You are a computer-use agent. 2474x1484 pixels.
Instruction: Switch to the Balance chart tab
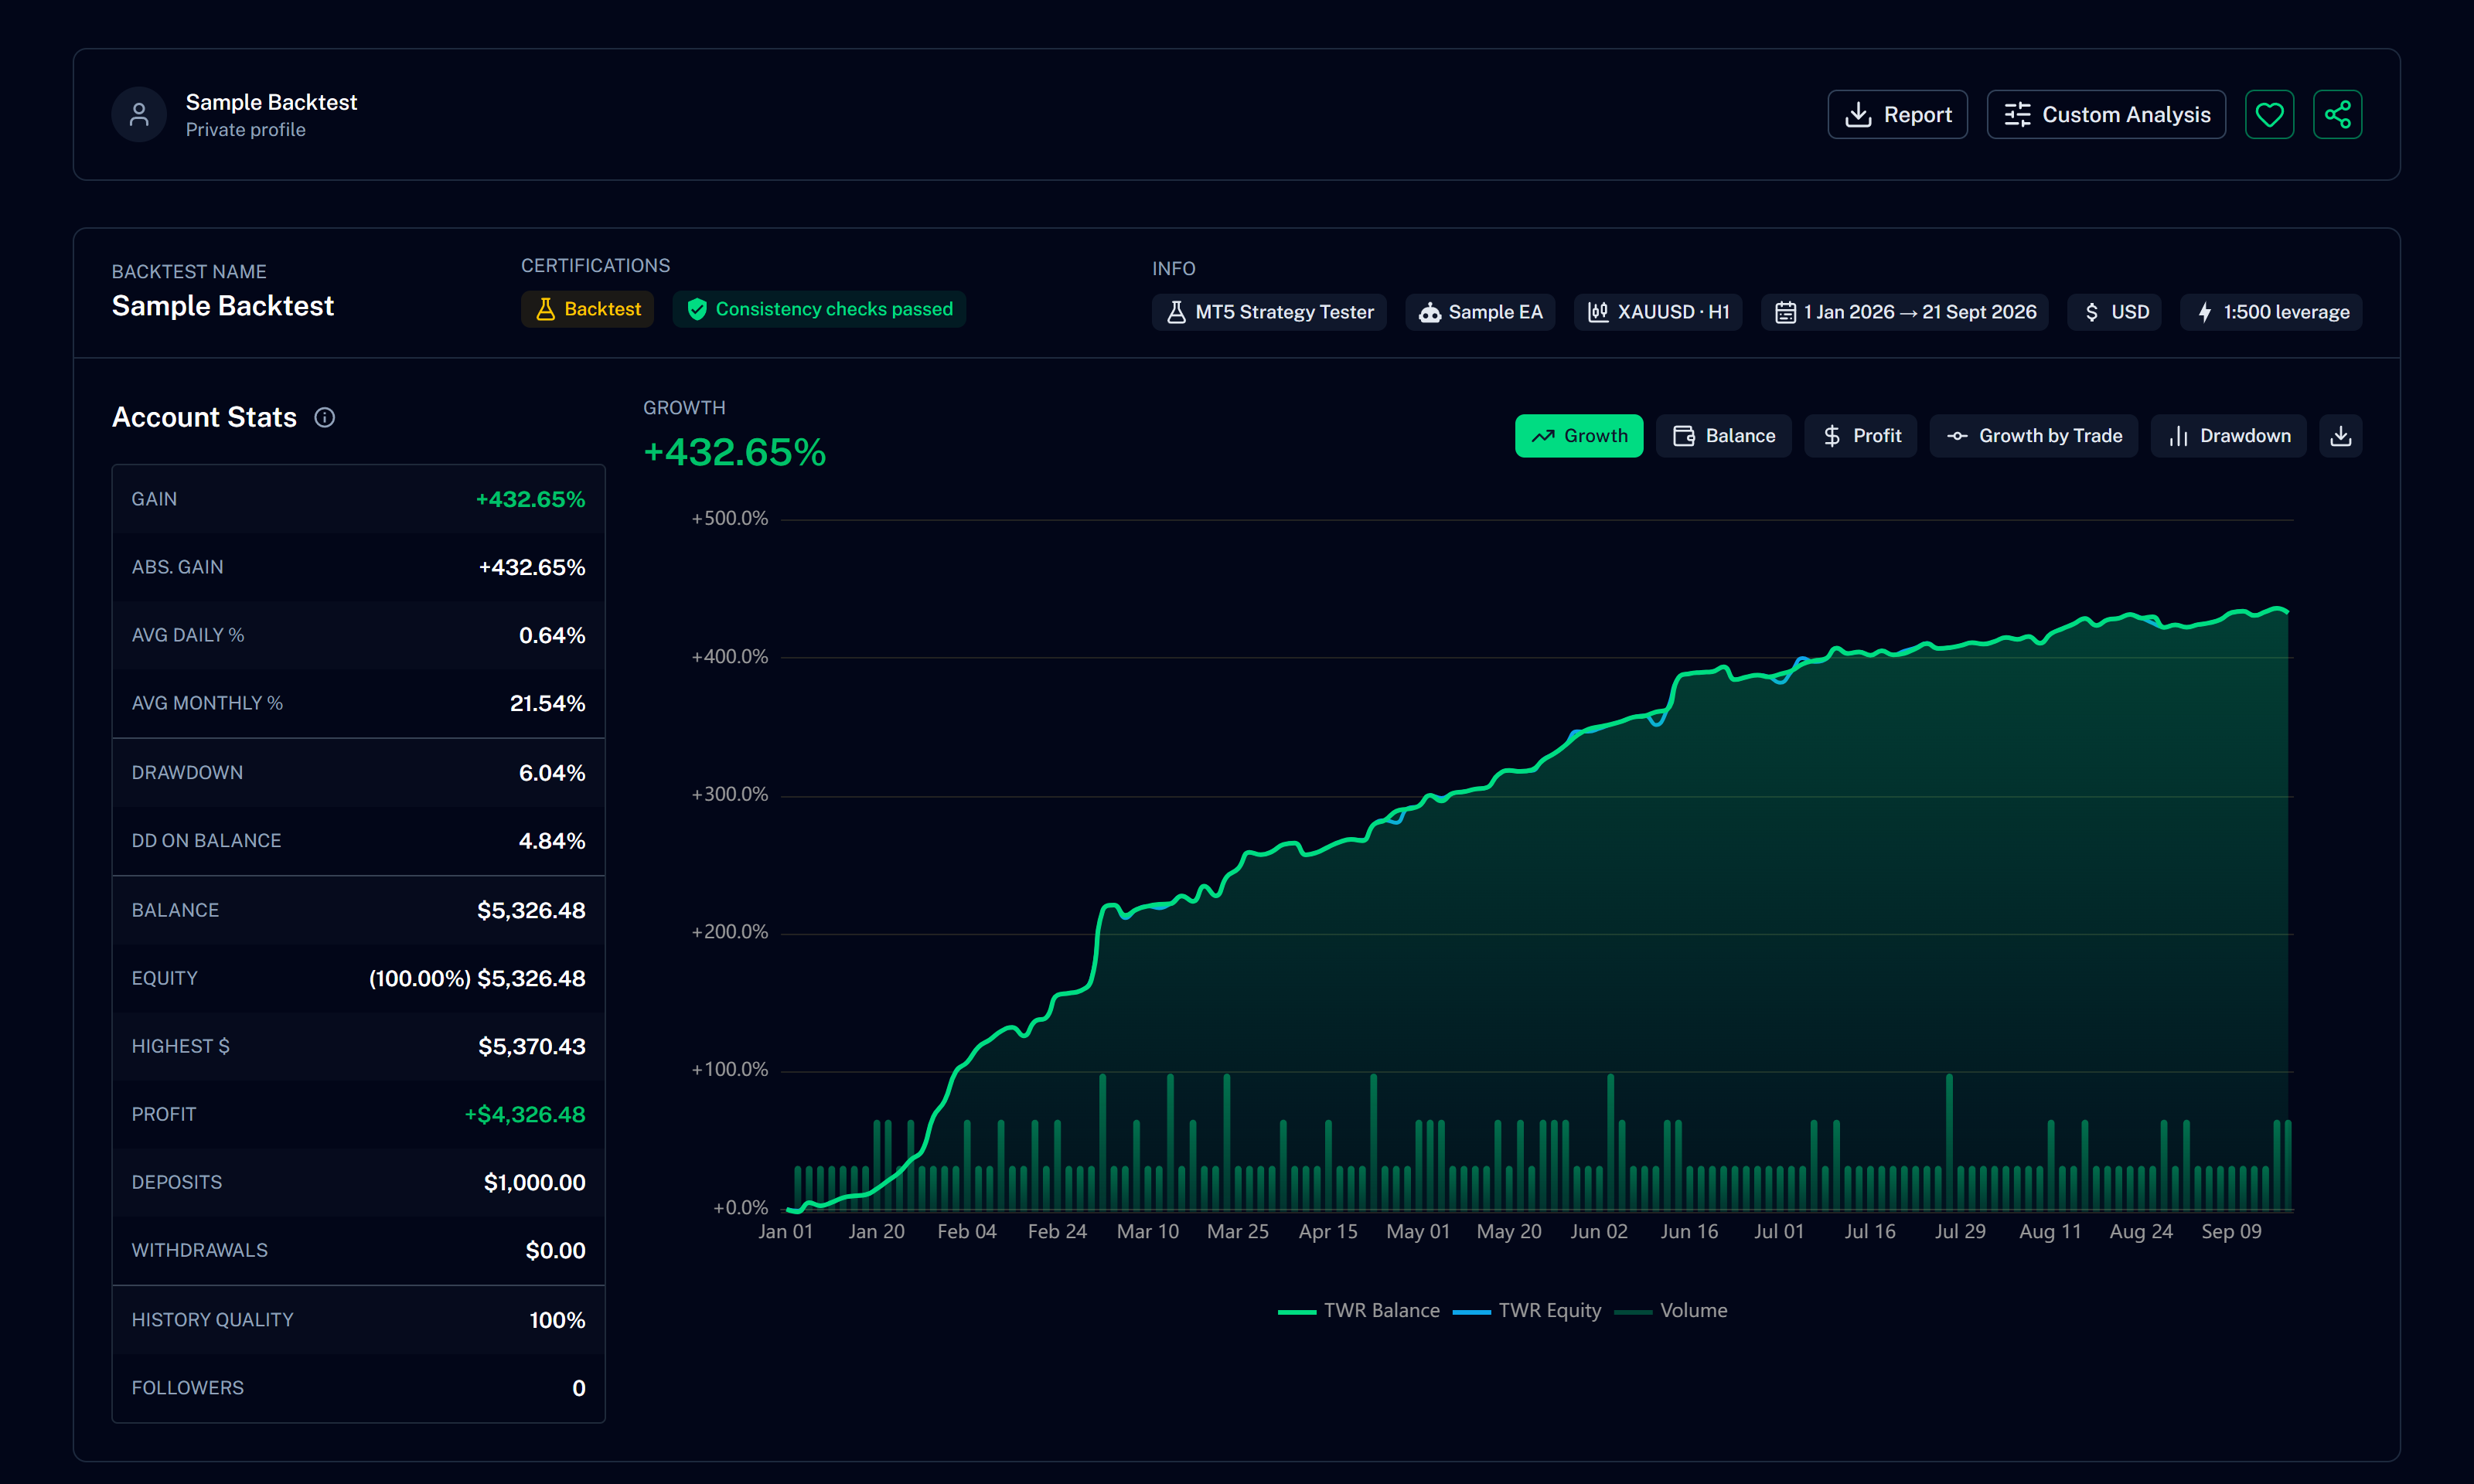[x=1724, y=436]
